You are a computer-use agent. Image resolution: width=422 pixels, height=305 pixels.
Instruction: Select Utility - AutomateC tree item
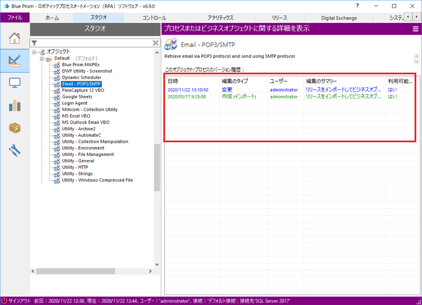click(x=82, y=135)
